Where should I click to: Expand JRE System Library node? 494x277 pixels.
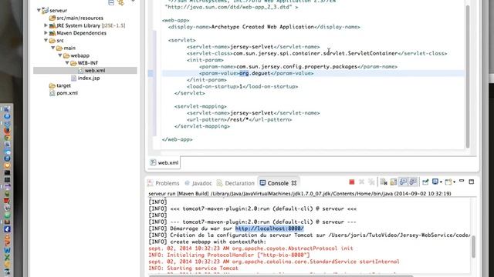click(x=46, y=25)
